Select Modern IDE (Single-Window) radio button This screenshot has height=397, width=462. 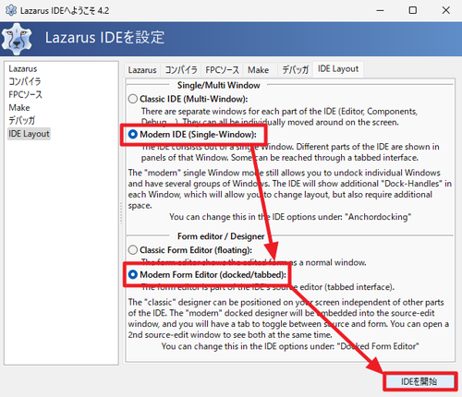(133, 135)
